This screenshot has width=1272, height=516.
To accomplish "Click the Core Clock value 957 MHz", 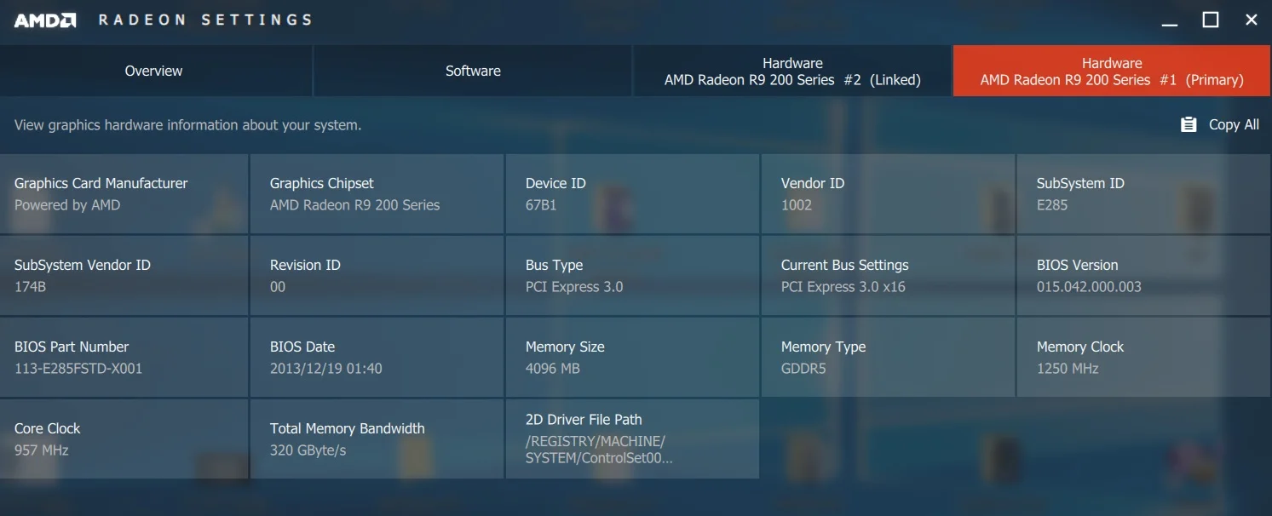I will pos(42,450).
